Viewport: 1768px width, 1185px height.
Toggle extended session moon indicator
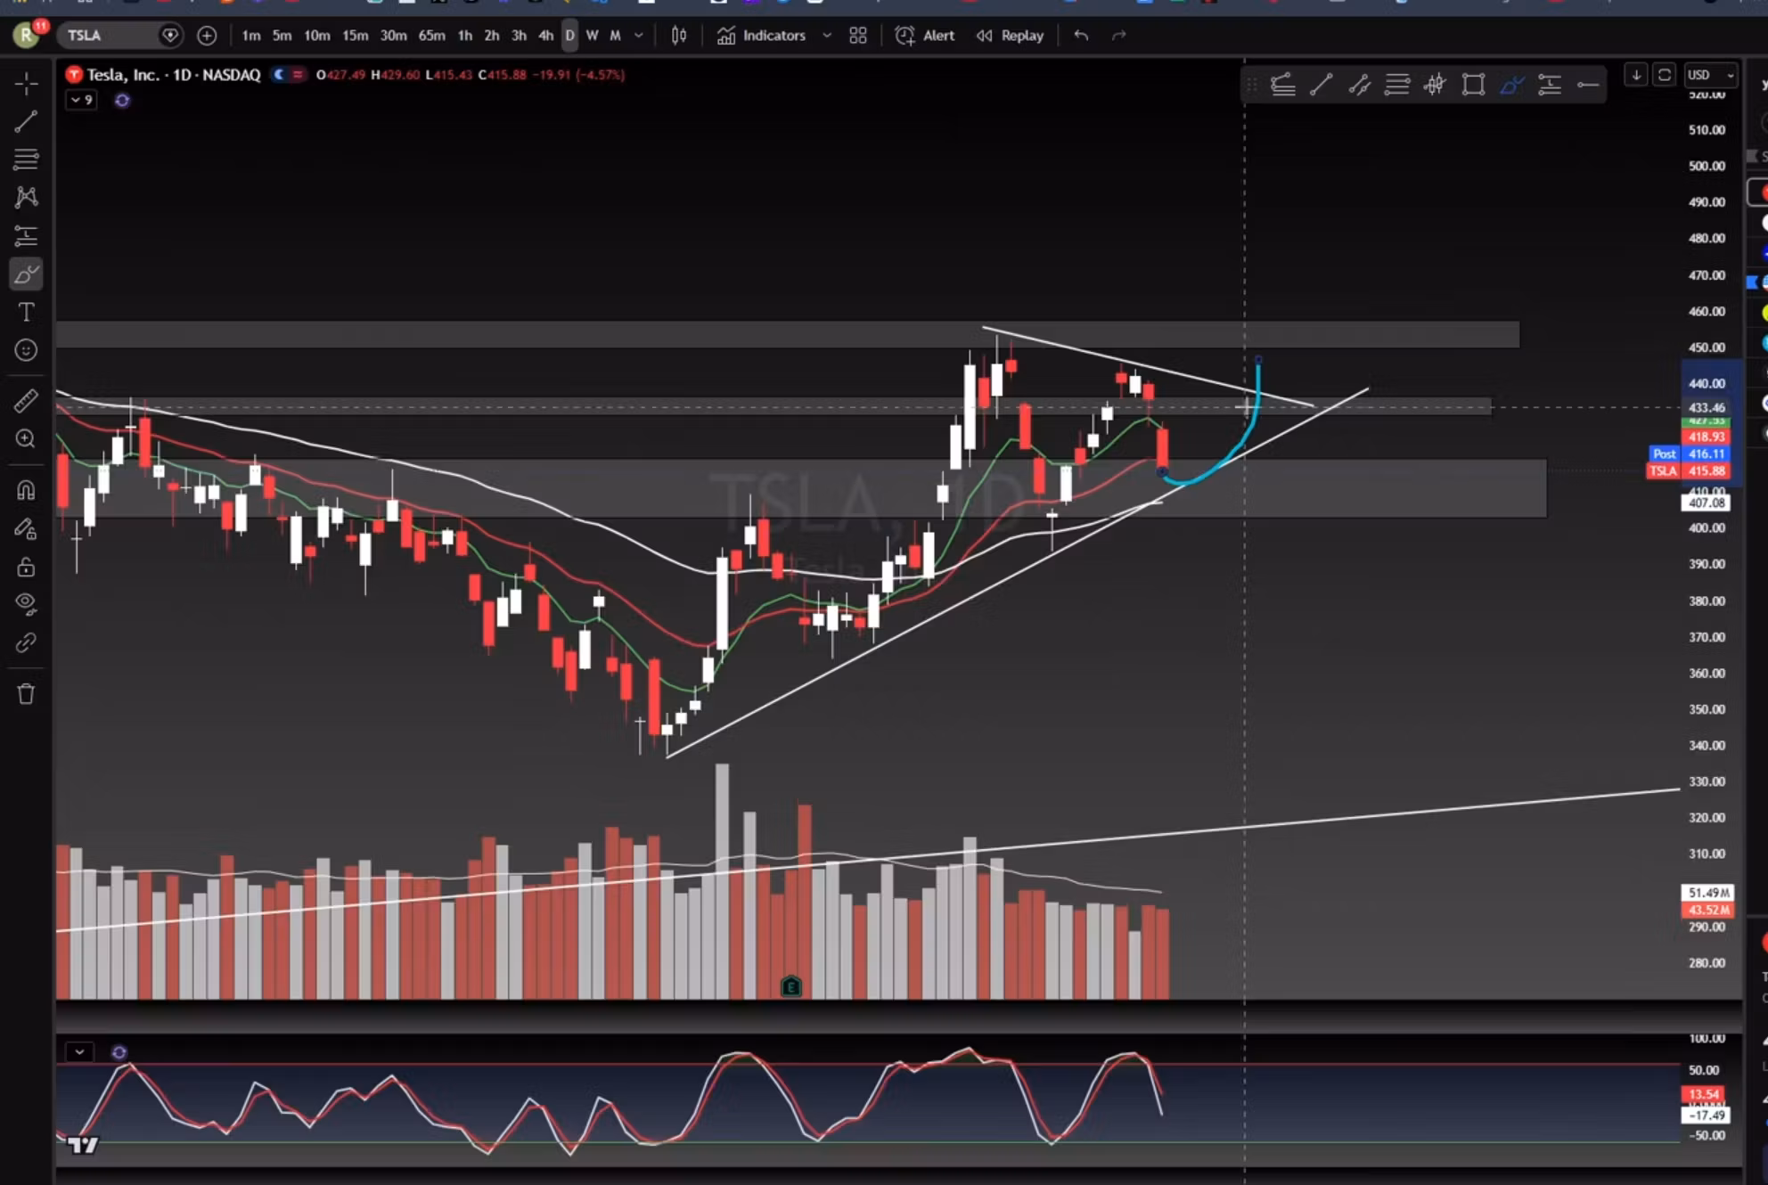[279, 75]
